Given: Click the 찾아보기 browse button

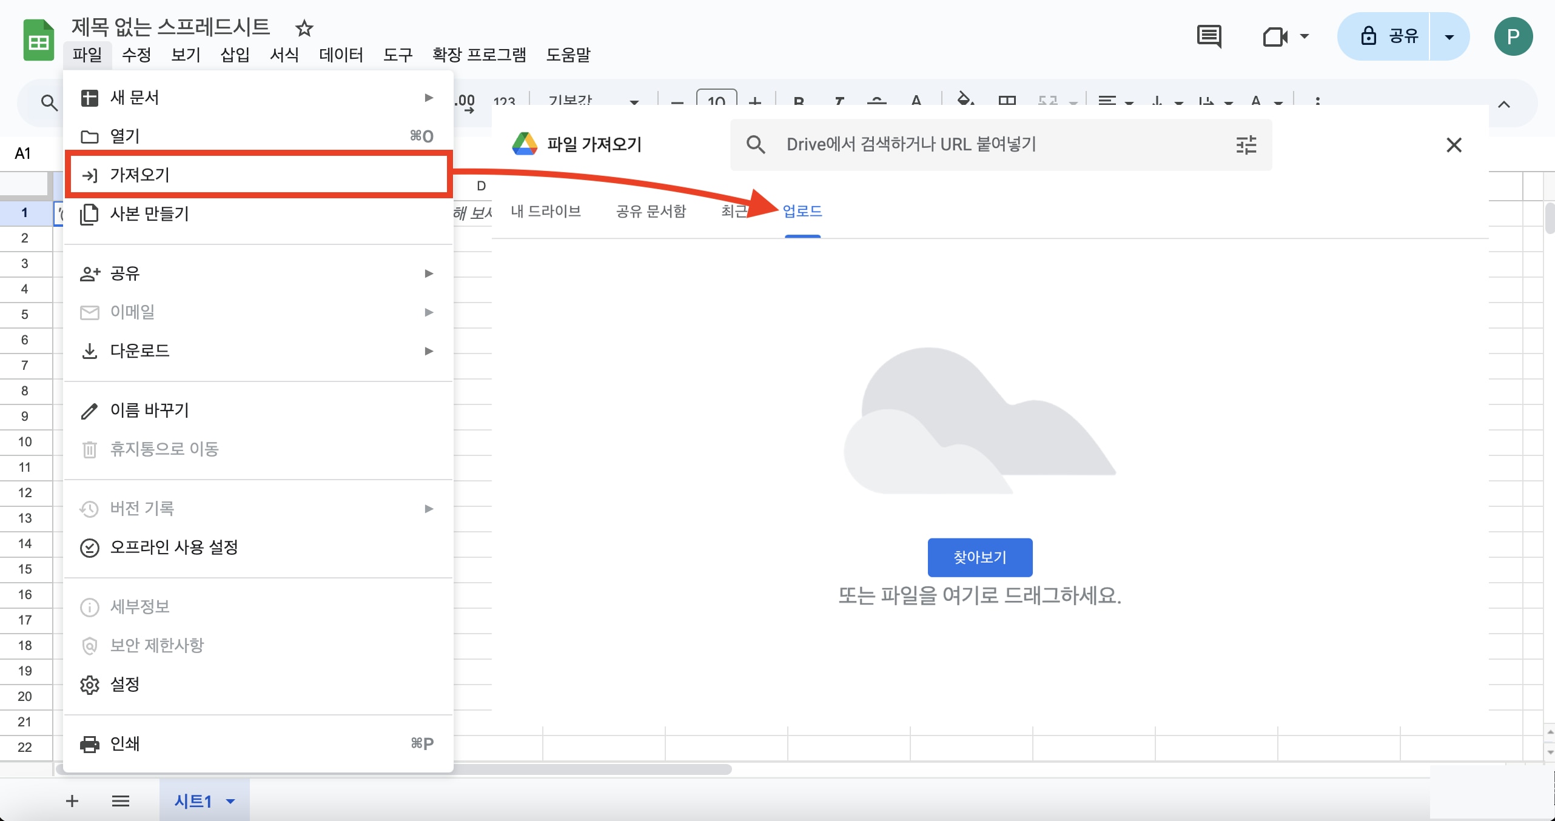Looking at the screenshot, I should (x=980, y=557).
